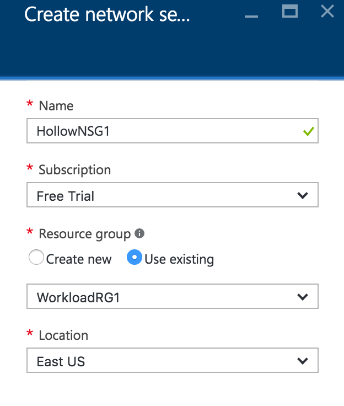Click the Name field label
The image size is (344, 406).
[56, 106]
